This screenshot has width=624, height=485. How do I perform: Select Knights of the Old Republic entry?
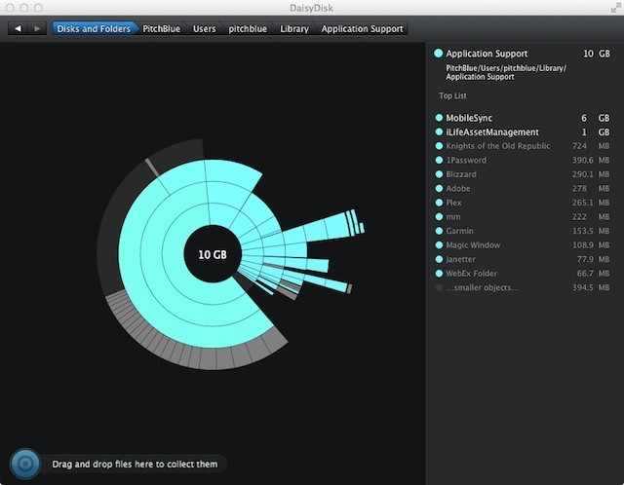[497, 146]
